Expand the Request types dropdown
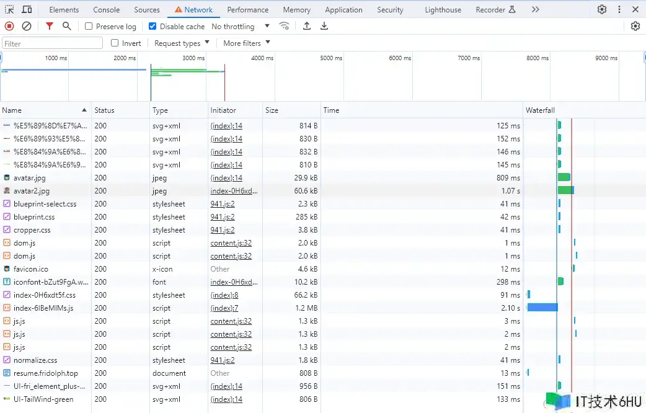The image size is (646, 413). tap(182, 43)
